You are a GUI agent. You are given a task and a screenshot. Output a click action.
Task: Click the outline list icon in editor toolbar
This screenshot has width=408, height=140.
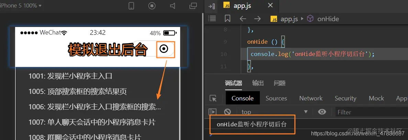point(212,18)
